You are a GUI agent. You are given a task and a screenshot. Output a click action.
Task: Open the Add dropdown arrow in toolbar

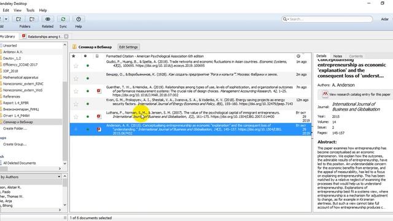pos(6,19)
